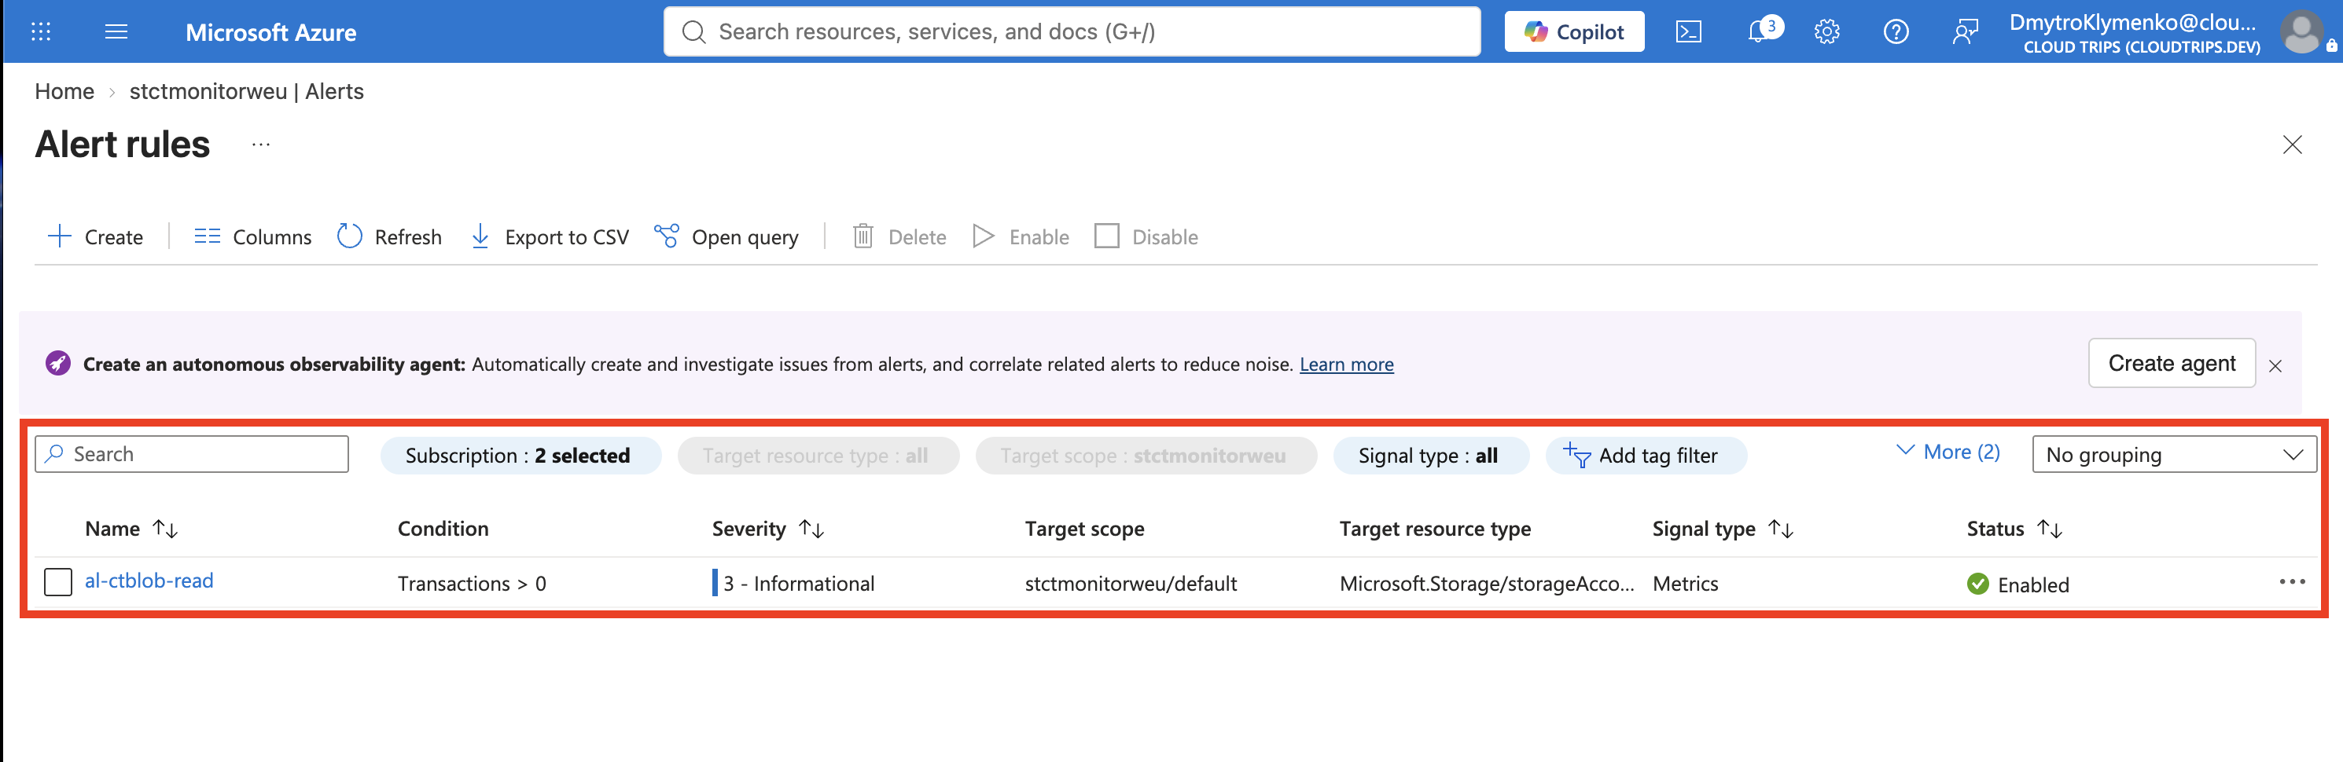The image size is (2343, 762).
Task: Open the Learn more link in banner
Action: (1346, 365)
